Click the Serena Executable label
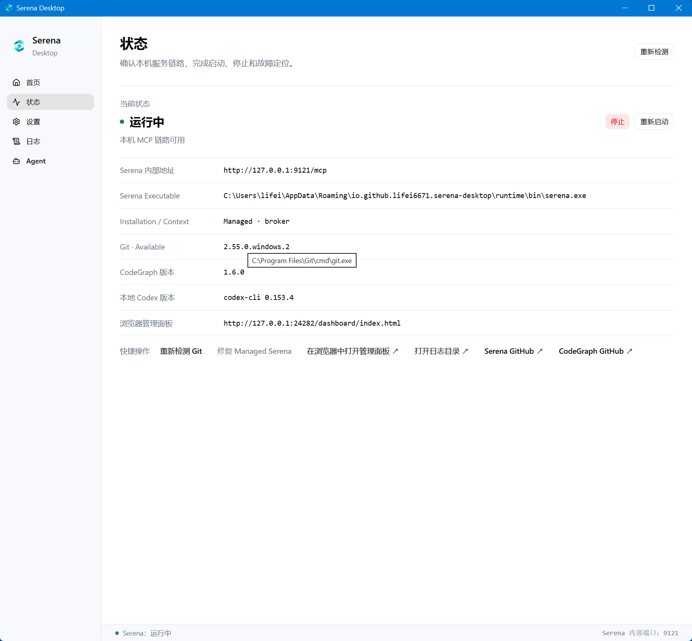 [x=150, y=196]
